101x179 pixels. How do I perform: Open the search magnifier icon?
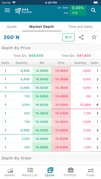[93, 10]
